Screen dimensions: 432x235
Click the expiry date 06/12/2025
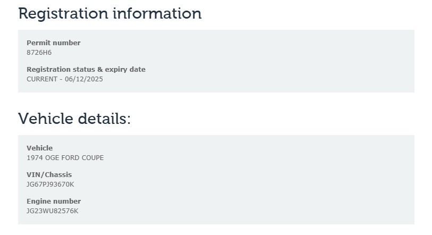85,79
